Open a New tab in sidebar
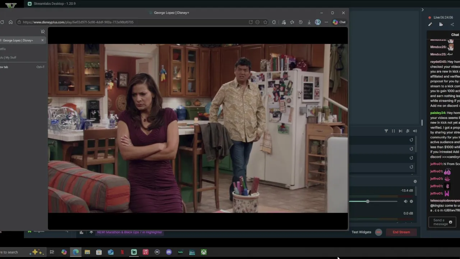Image resolution: width=460 pixels, height=259 pixels. [22, 67]
